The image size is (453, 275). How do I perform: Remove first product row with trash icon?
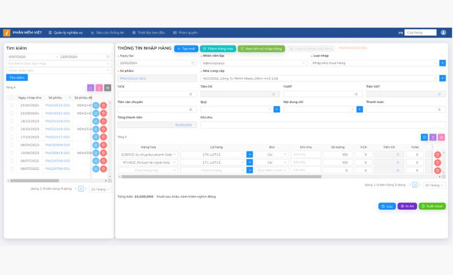tap(437, 155)
